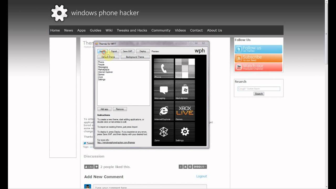The height and width of the screenshot is (189, 336).
Task: Select the Zune tile in the preview
Action: pyautogui.click(x=164, y=132)
